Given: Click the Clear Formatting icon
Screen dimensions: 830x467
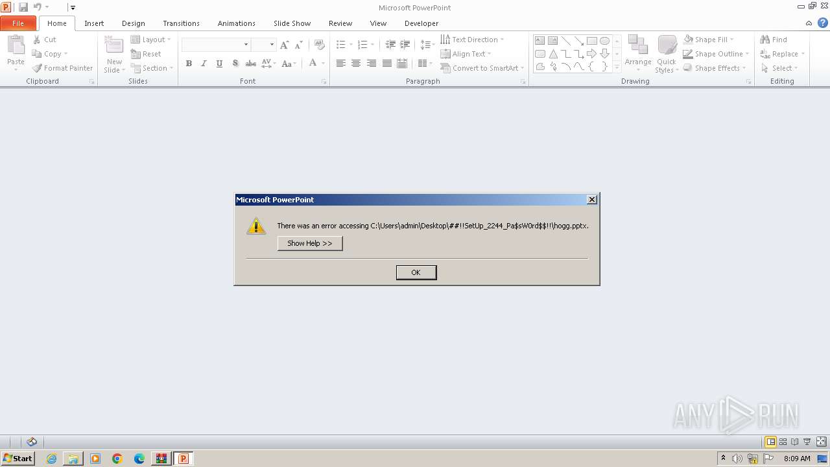Looking at the screenshot, I should pyautogui.click(x=319, y=45).
